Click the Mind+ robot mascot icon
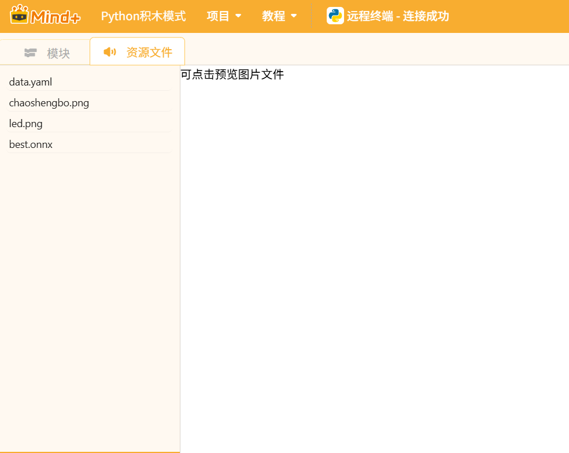 (x=19, y=15)
